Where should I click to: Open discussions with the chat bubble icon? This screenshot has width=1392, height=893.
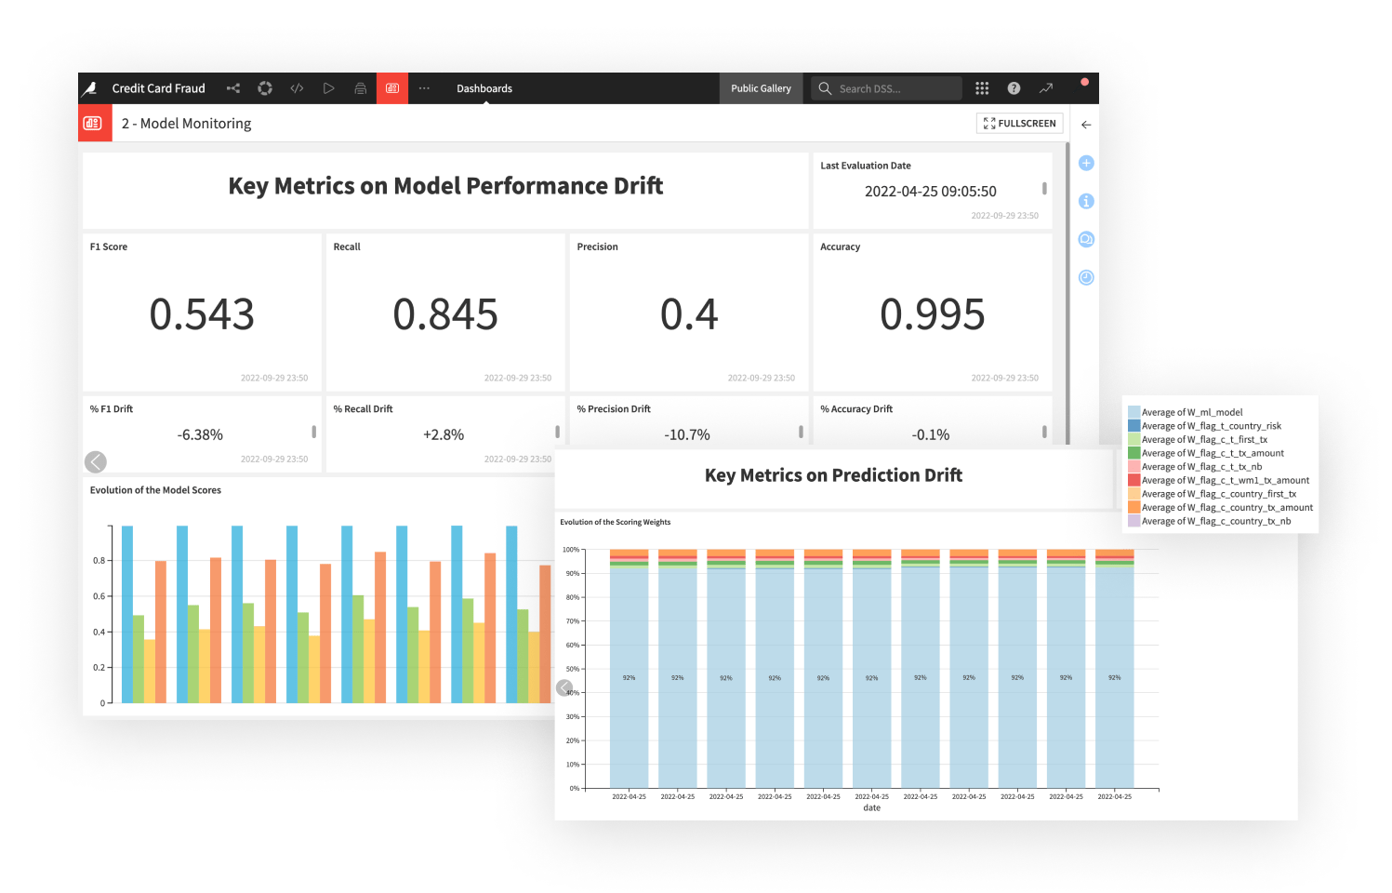click(1086, 239)
